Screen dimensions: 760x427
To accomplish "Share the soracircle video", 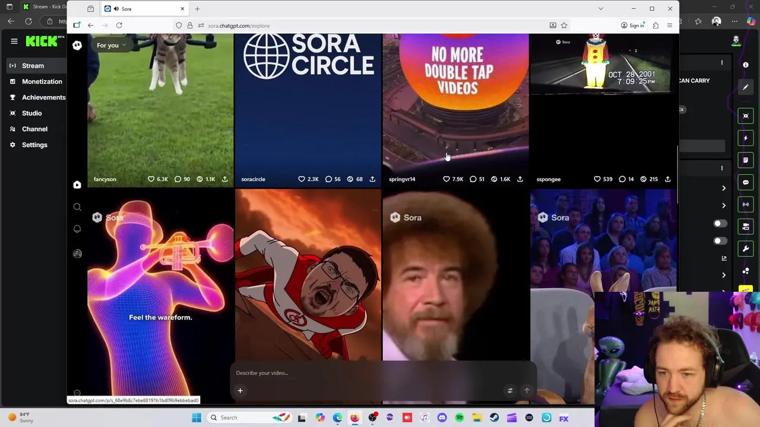I will point(372,179).
